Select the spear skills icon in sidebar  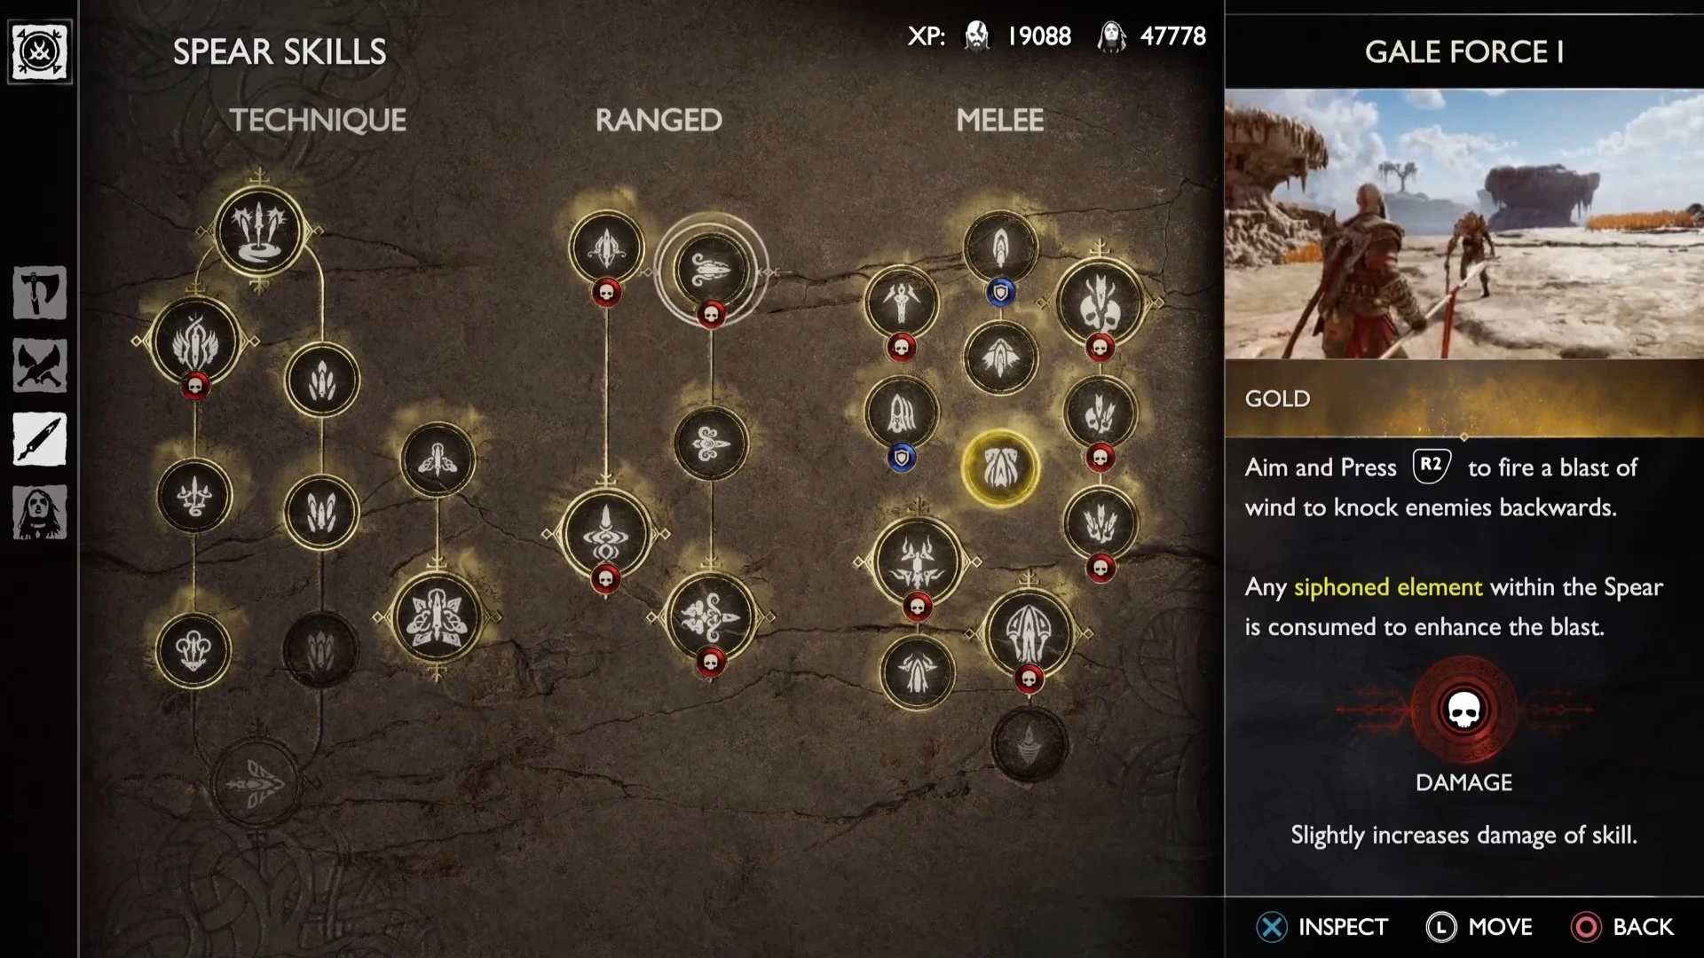click(x=40, y=439)
